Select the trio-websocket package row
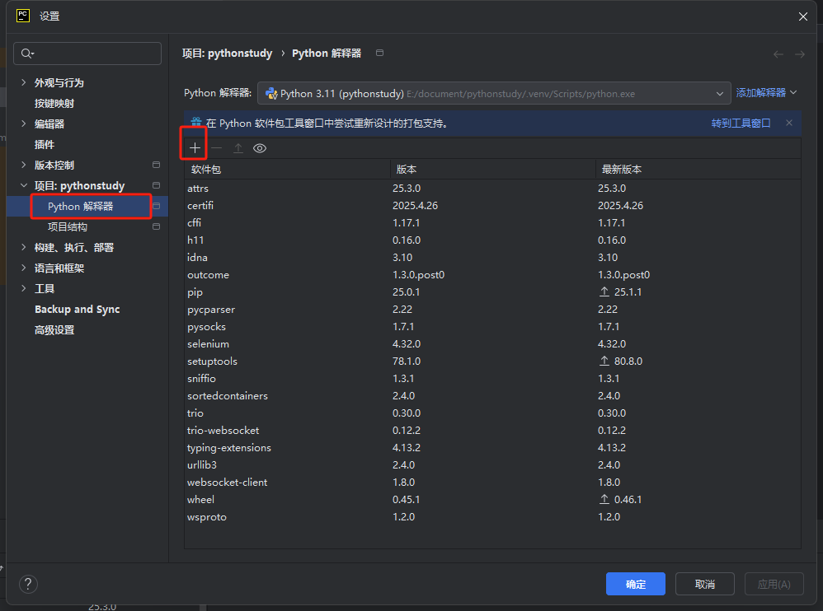Image resolution: width=823 pixels, height=611 pixels. (x=492, y=430)
